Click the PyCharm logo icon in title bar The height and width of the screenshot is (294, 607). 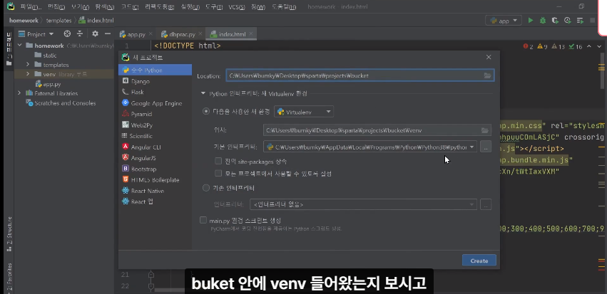pyautogui.click(x=11, y=6)
